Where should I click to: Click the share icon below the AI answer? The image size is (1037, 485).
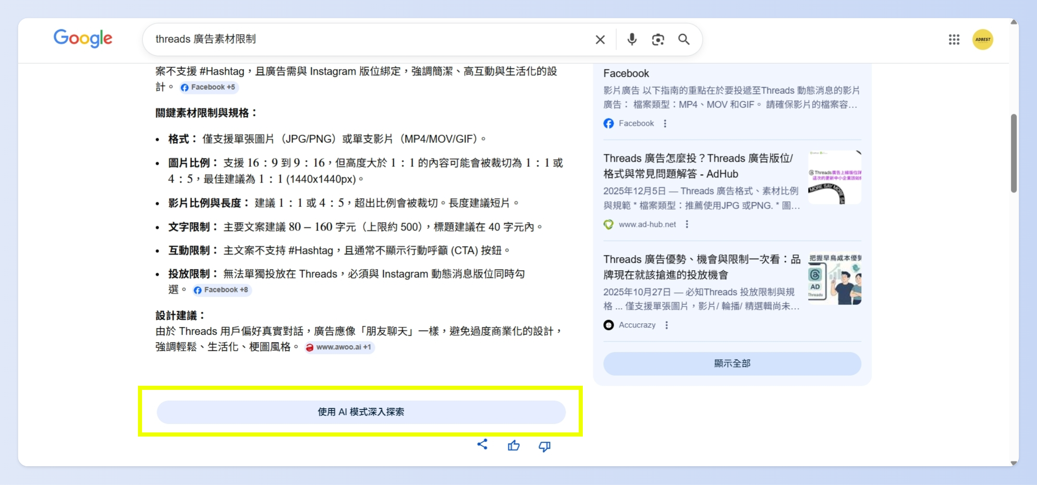click(482, 445)
